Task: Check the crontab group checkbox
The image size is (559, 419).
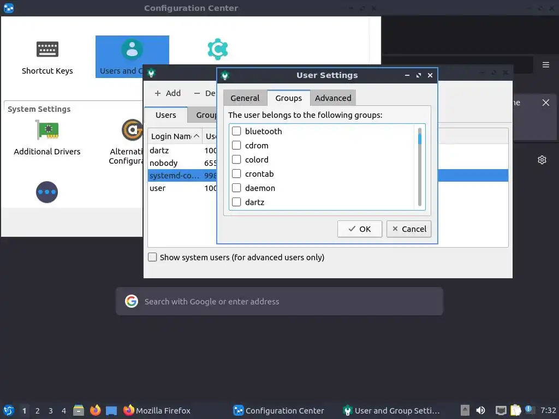Action: coord(236,174)
